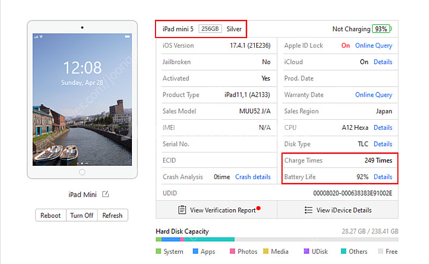Click the TLC disk type value

point(363,144)
